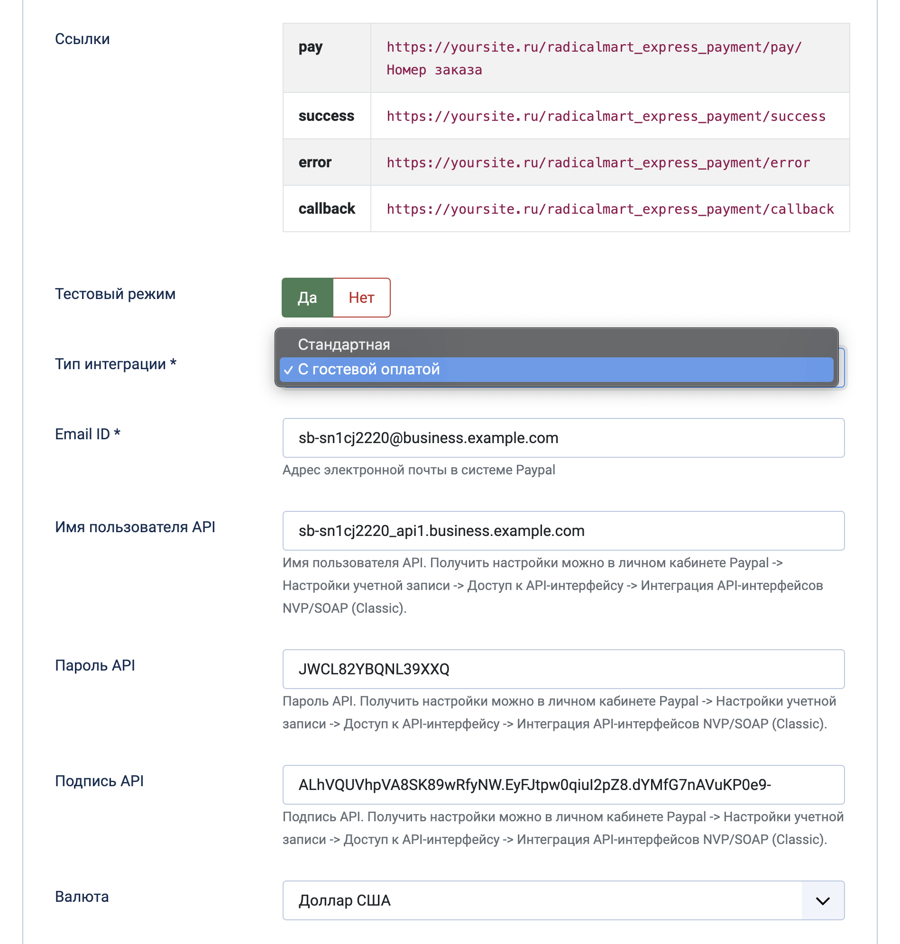
Task: Enable test mode with the Да button
Action: pyautogui.click(x=307, y=298)
